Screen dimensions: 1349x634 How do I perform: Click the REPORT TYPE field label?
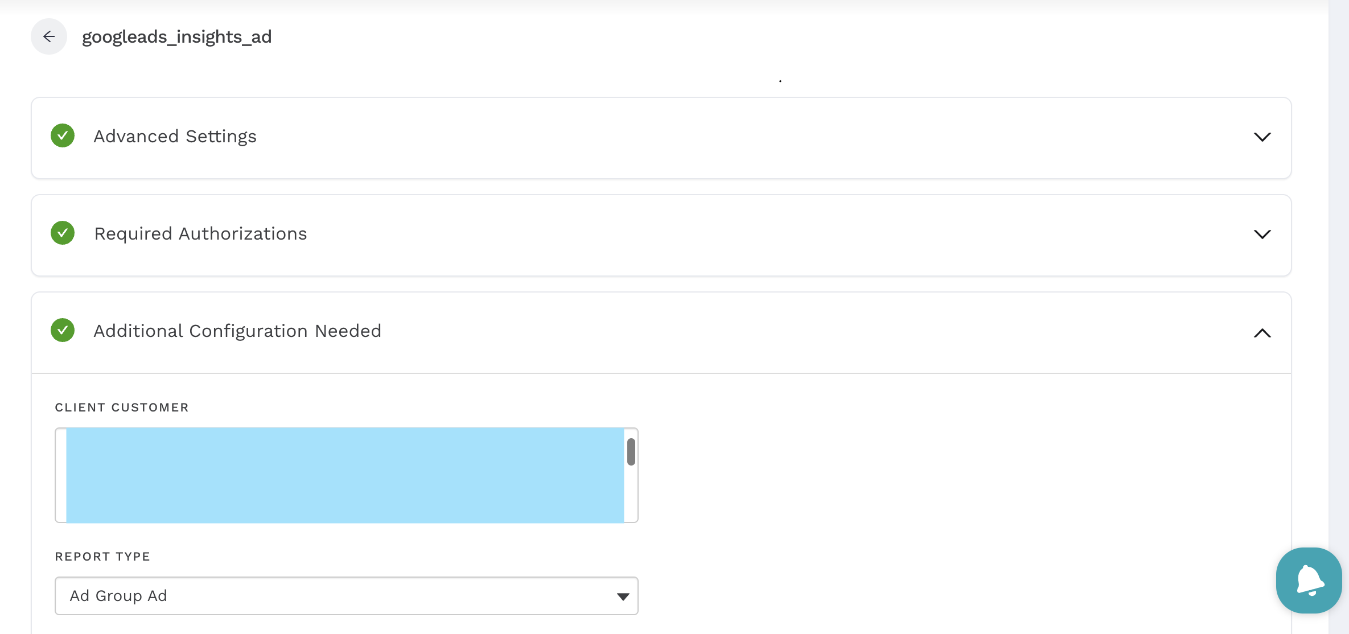pyautogui.click(x=102, y=557)
